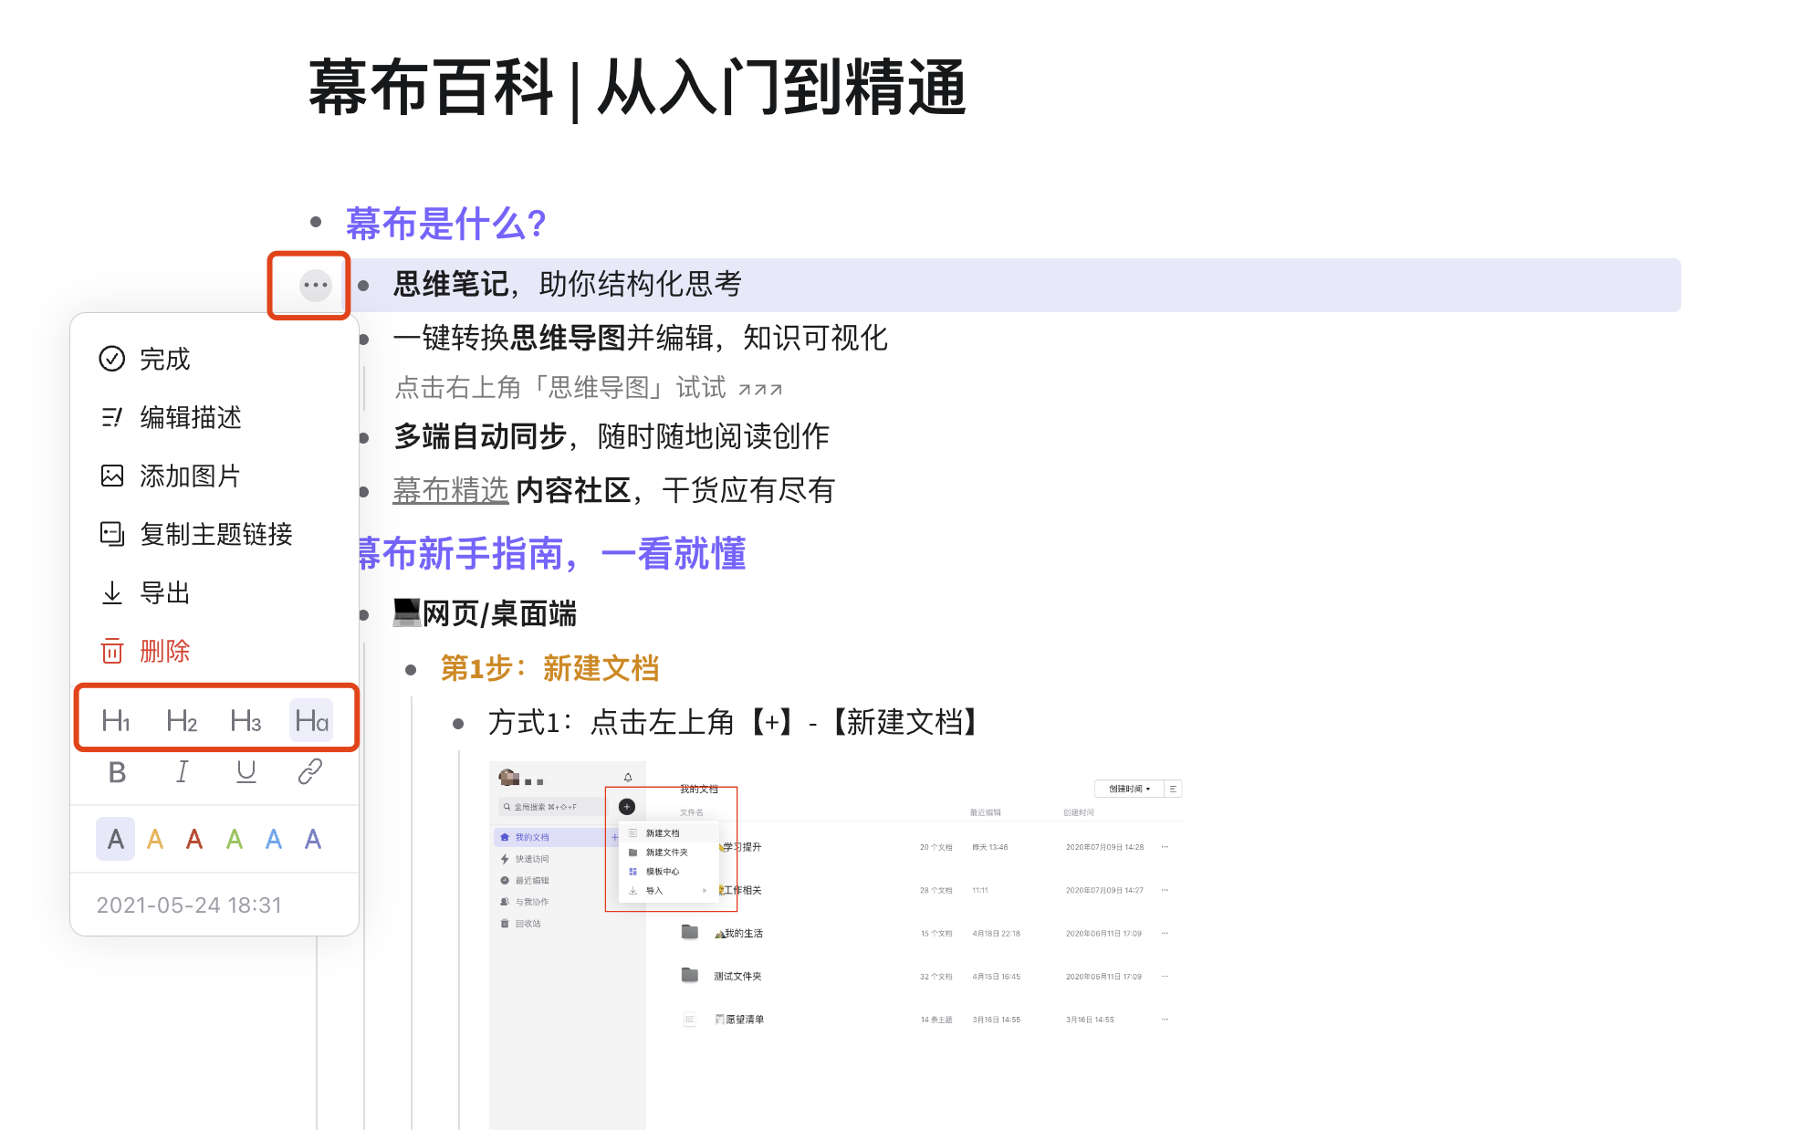The width and height of the screenshot is (1798, 1130).
Task: Toggle bold formatting with B
Action: coord(117,772)
